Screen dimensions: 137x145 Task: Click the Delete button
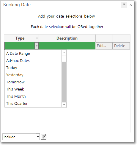(121, 46)
